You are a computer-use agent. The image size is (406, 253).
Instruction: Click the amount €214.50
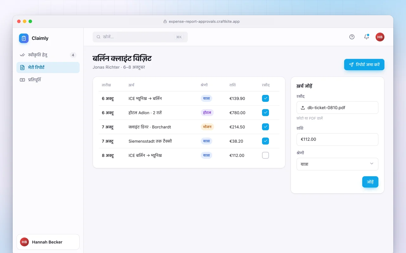(237, 127)
